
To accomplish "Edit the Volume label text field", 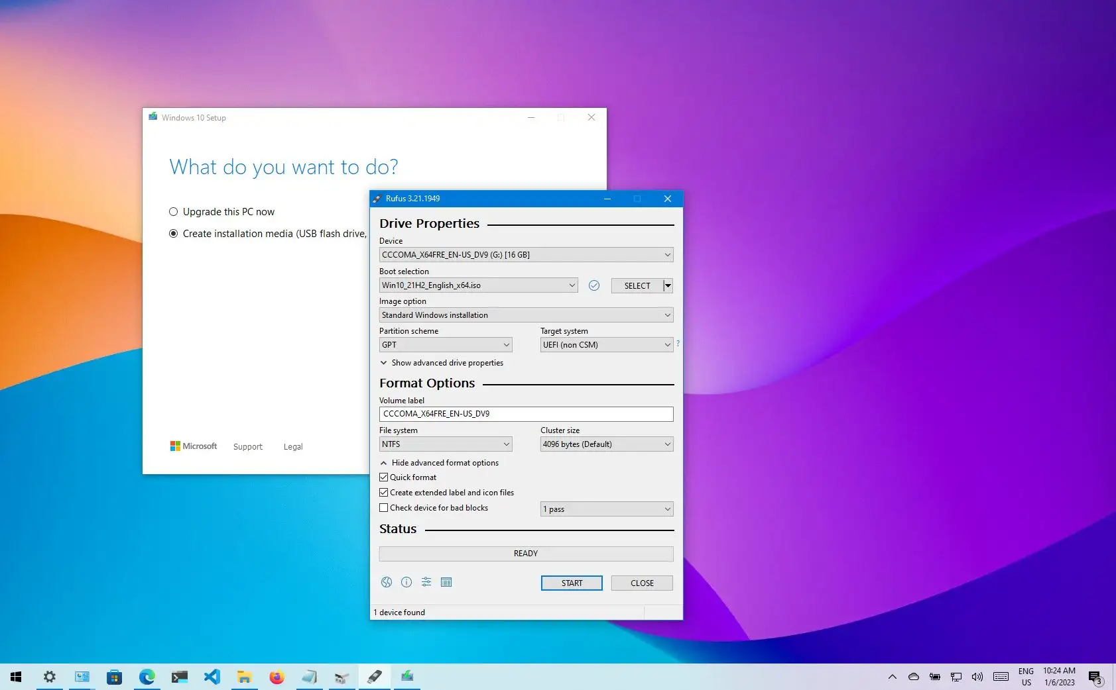I will (526, 413).
